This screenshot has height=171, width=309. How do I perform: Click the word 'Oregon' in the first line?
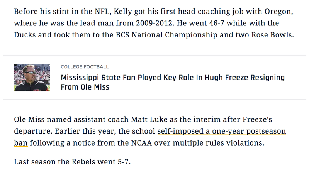(x=278, y=12)
